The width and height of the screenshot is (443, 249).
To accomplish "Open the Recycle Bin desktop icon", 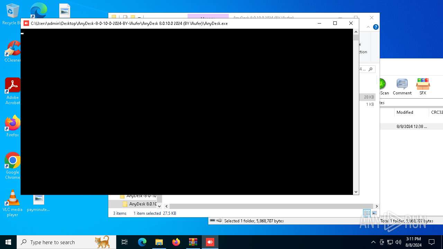I will point(12,14).
